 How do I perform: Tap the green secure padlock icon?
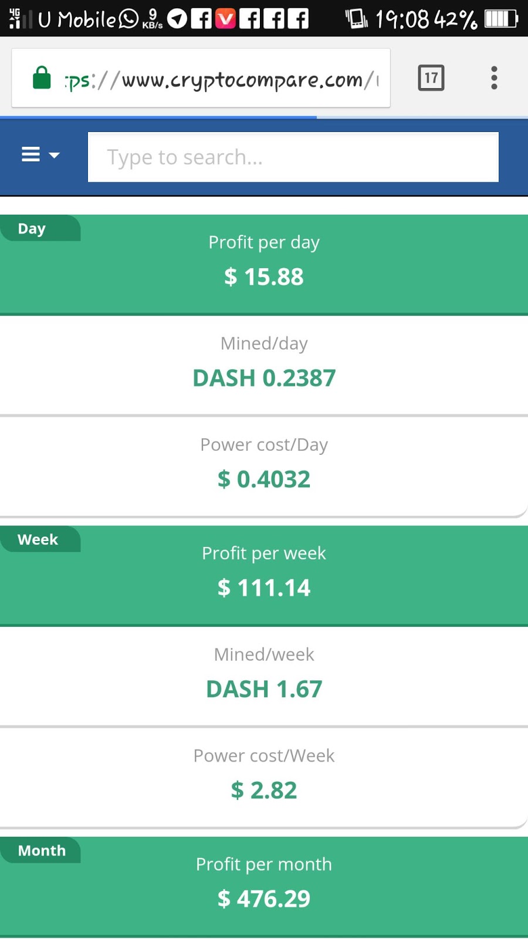coord(42,78)
